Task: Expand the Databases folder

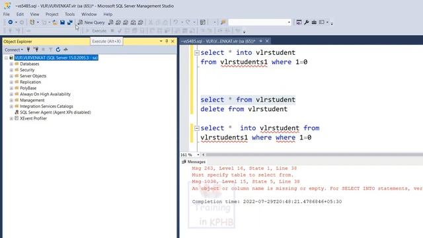Action: point(11,64)
